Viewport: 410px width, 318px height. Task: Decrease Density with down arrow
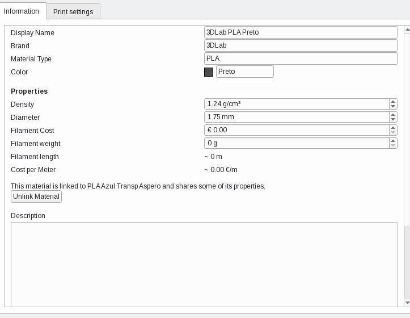tap(393, 106)
